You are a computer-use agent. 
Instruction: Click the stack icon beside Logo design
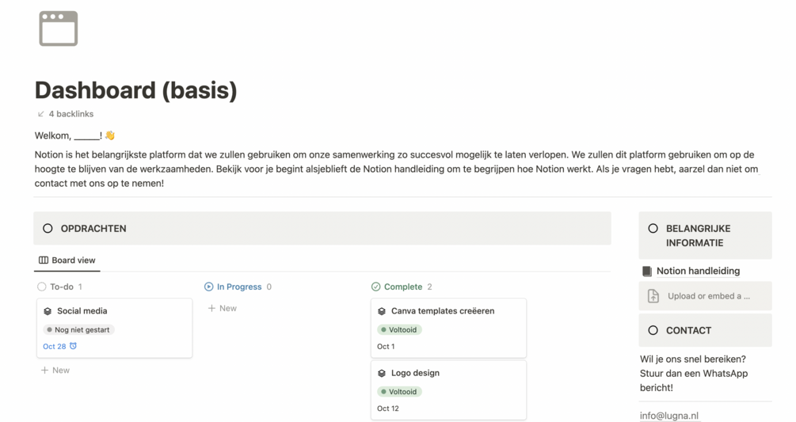(x=382, y=373)
